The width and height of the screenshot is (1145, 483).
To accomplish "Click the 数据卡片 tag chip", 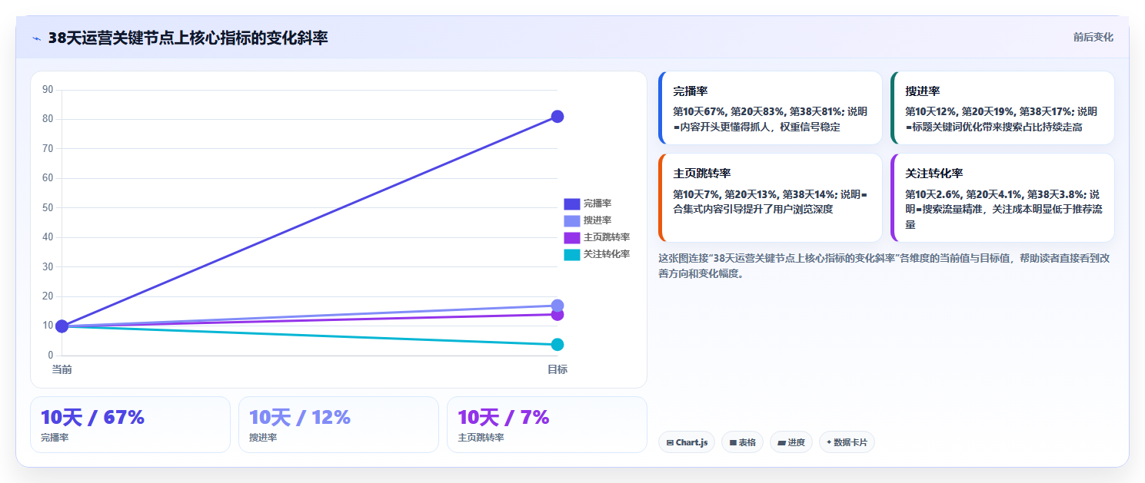I will tap(847, 442).
